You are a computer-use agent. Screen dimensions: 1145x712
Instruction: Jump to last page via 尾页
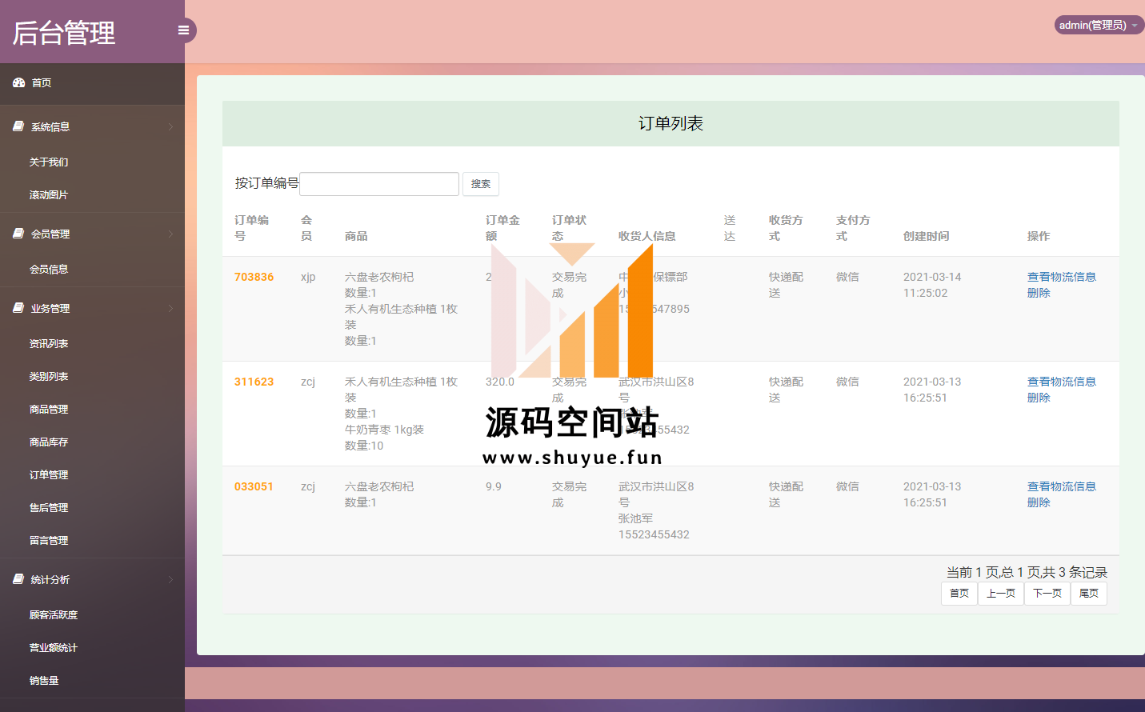tap(1088, 594)
